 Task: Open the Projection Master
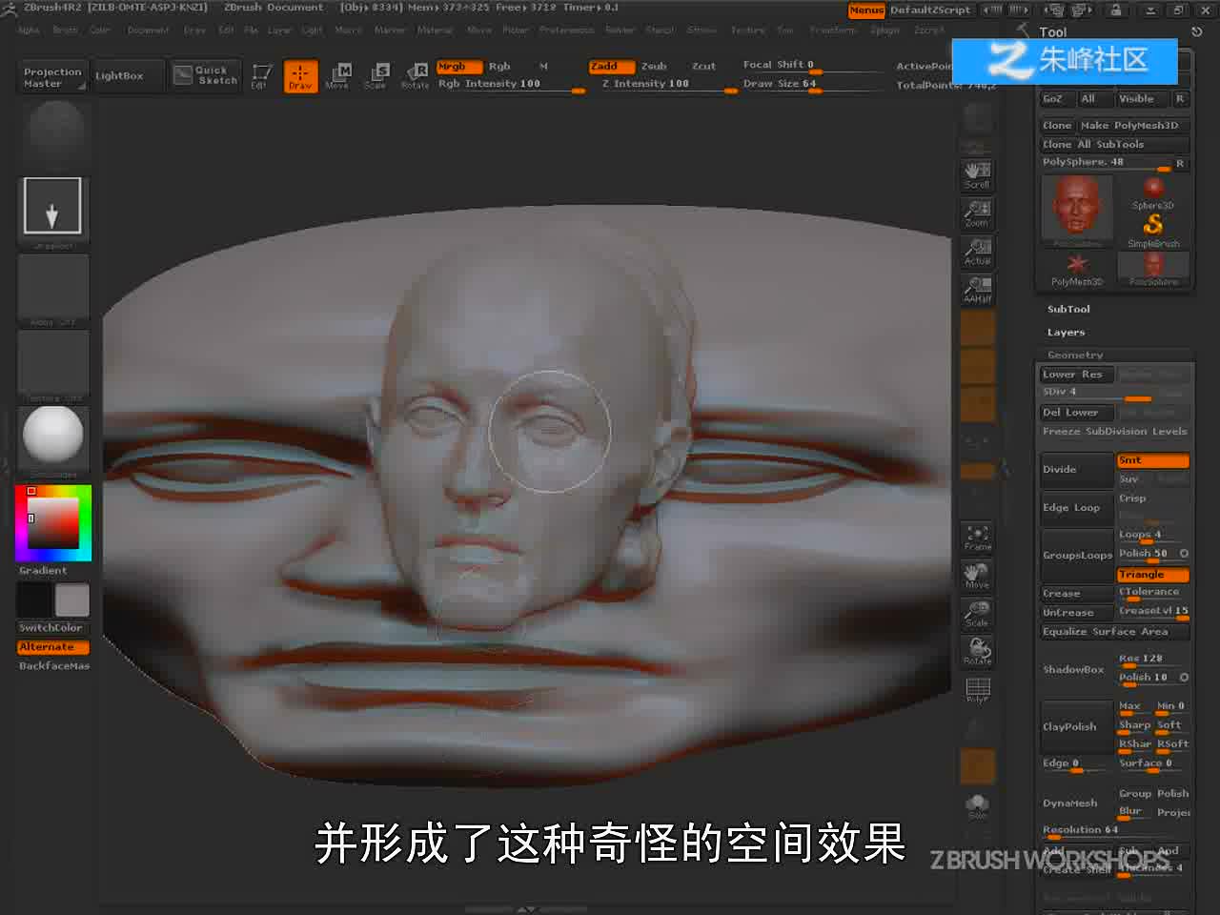(x=52, y=77)
